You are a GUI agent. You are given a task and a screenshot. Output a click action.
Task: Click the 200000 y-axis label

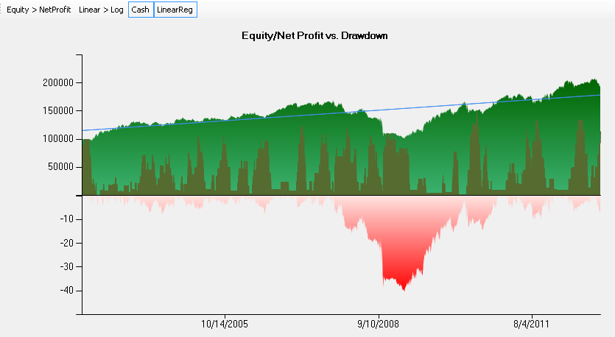coord(58,83)
